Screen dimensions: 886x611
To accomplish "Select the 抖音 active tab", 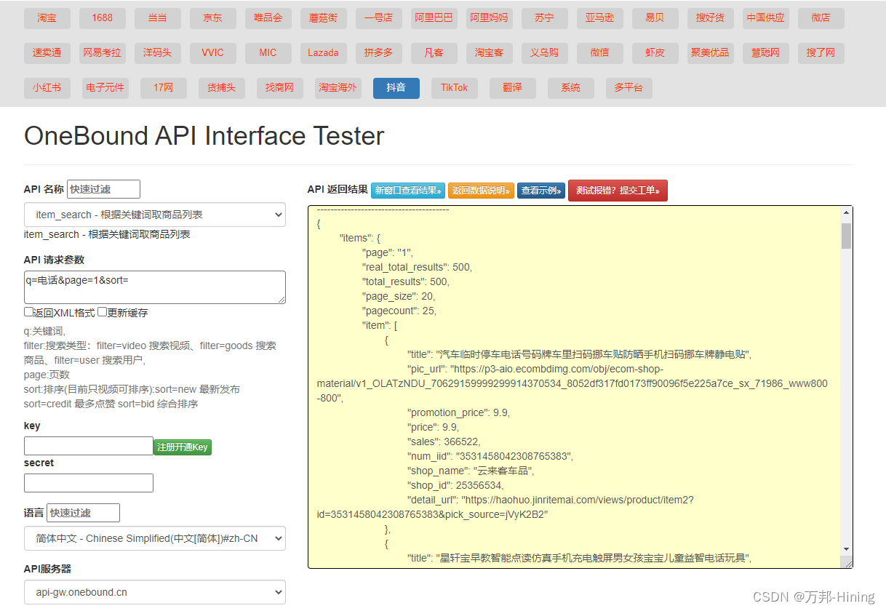I will (396, 88).
